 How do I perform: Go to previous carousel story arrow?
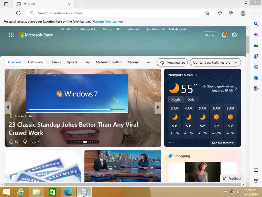pos(8,107)
